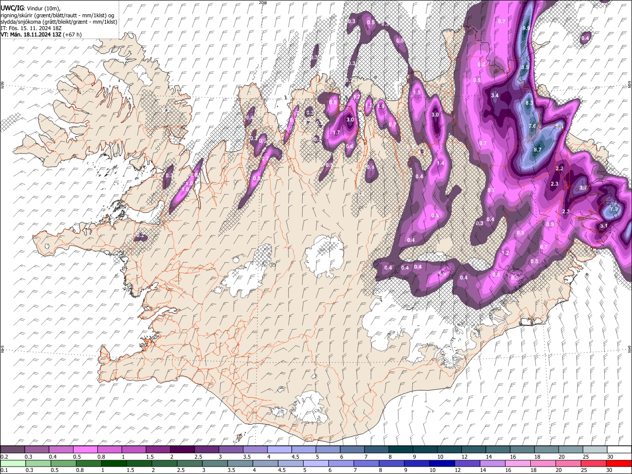Click the 1.5 precipitation value on the map
This screenshot has height=474, width=632.
(x=417, y=93)
